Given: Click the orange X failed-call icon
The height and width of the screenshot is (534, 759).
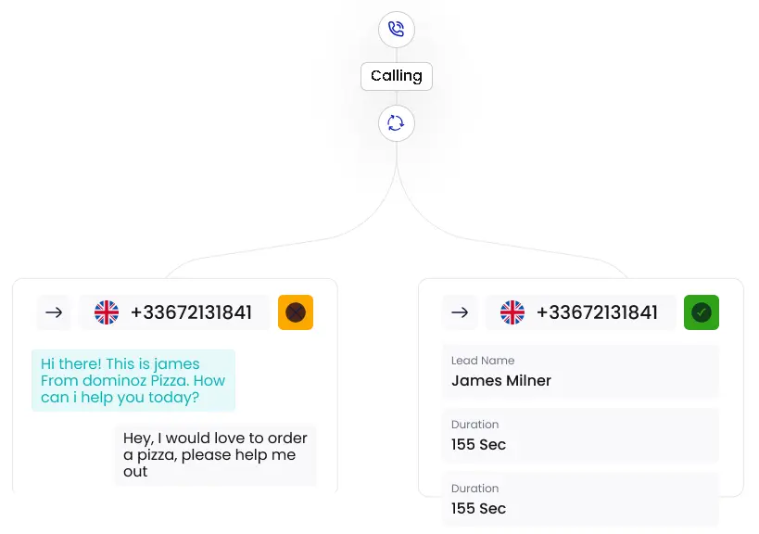Looking at the screenshot, I should [x=296, y=312].
